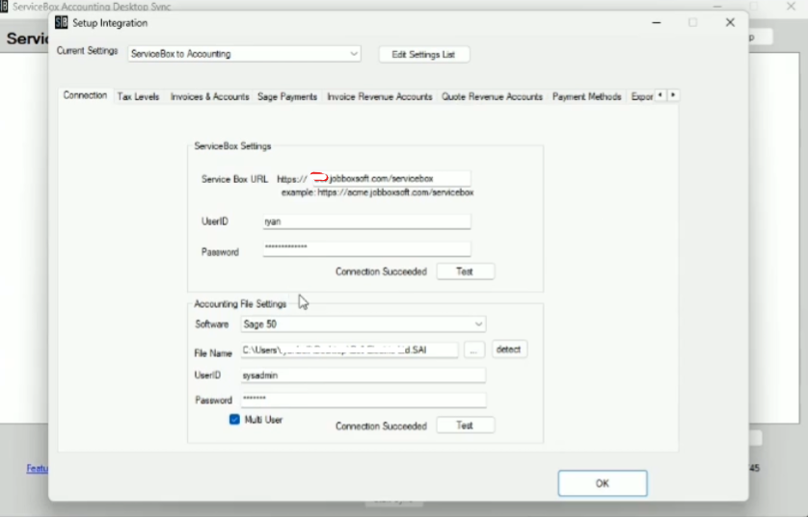This screenshot has height=517, width=808.
Task: Click accounting Connection Succeeded status text
Action: [x=381, y=426]
